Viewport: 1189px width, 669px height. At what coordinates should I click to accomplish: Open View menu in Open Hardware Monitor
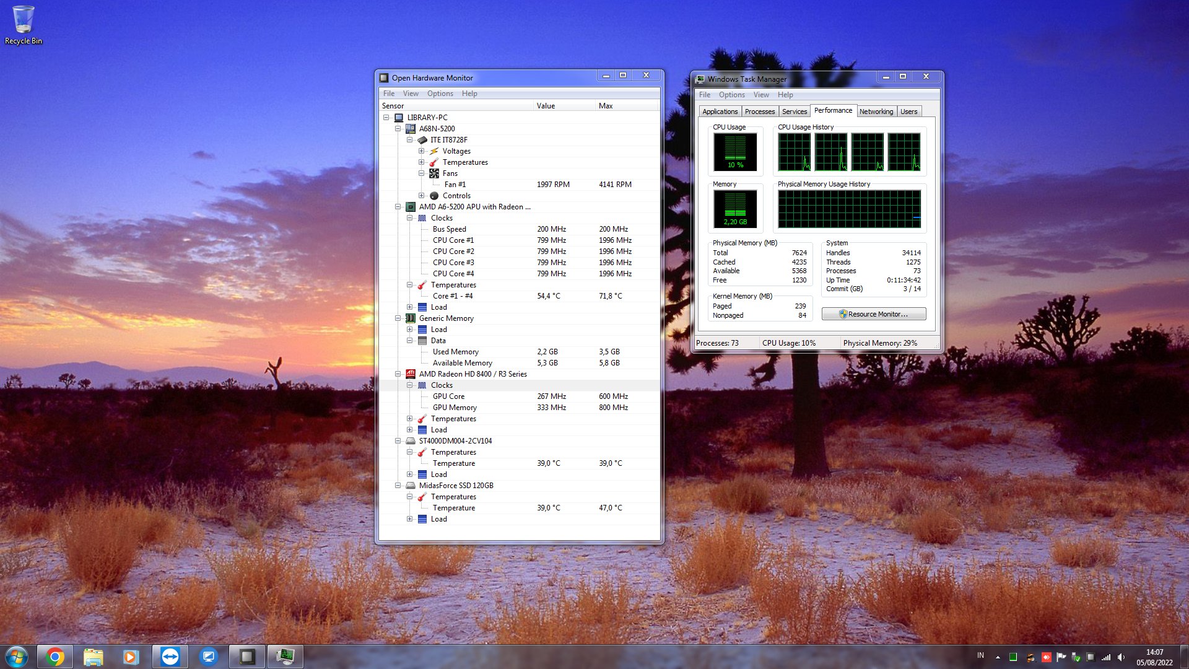tap(411, 94)
